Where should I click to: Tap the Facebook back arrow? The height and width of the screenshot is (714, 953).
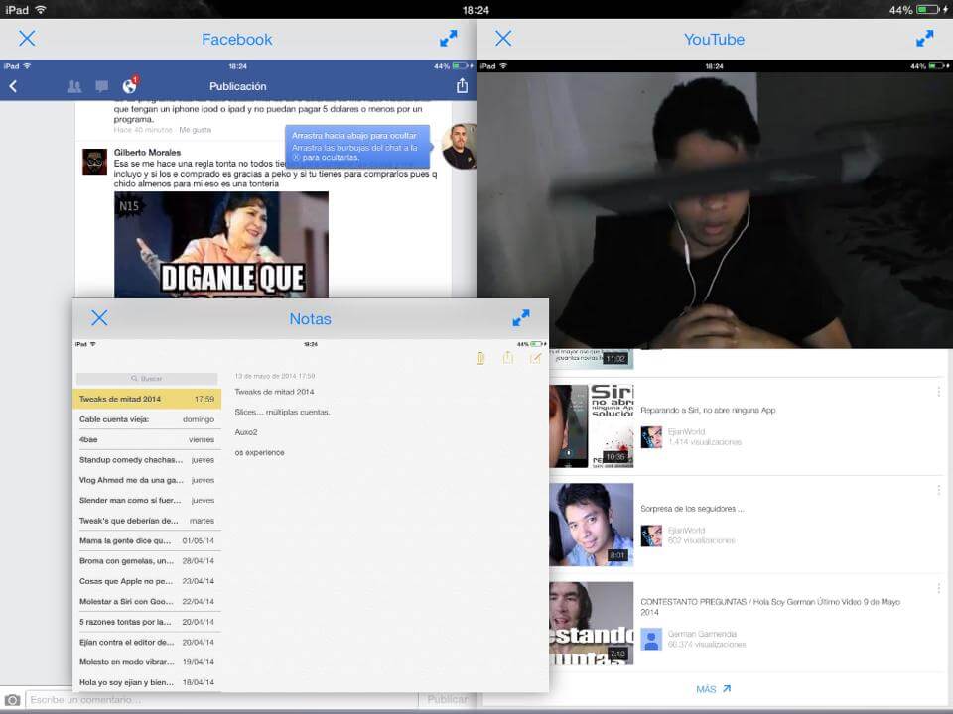(13, 86)
